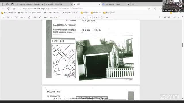This screenshot has height=103, width=184.
Task: Click the translate icon beside Ask Copilot
Action: click(x=45, y=17)
